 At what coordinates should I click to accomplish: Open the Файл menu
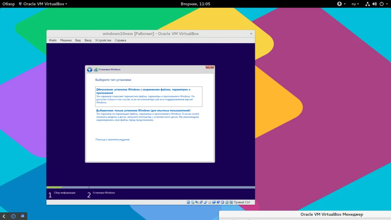tap(53, 40)
